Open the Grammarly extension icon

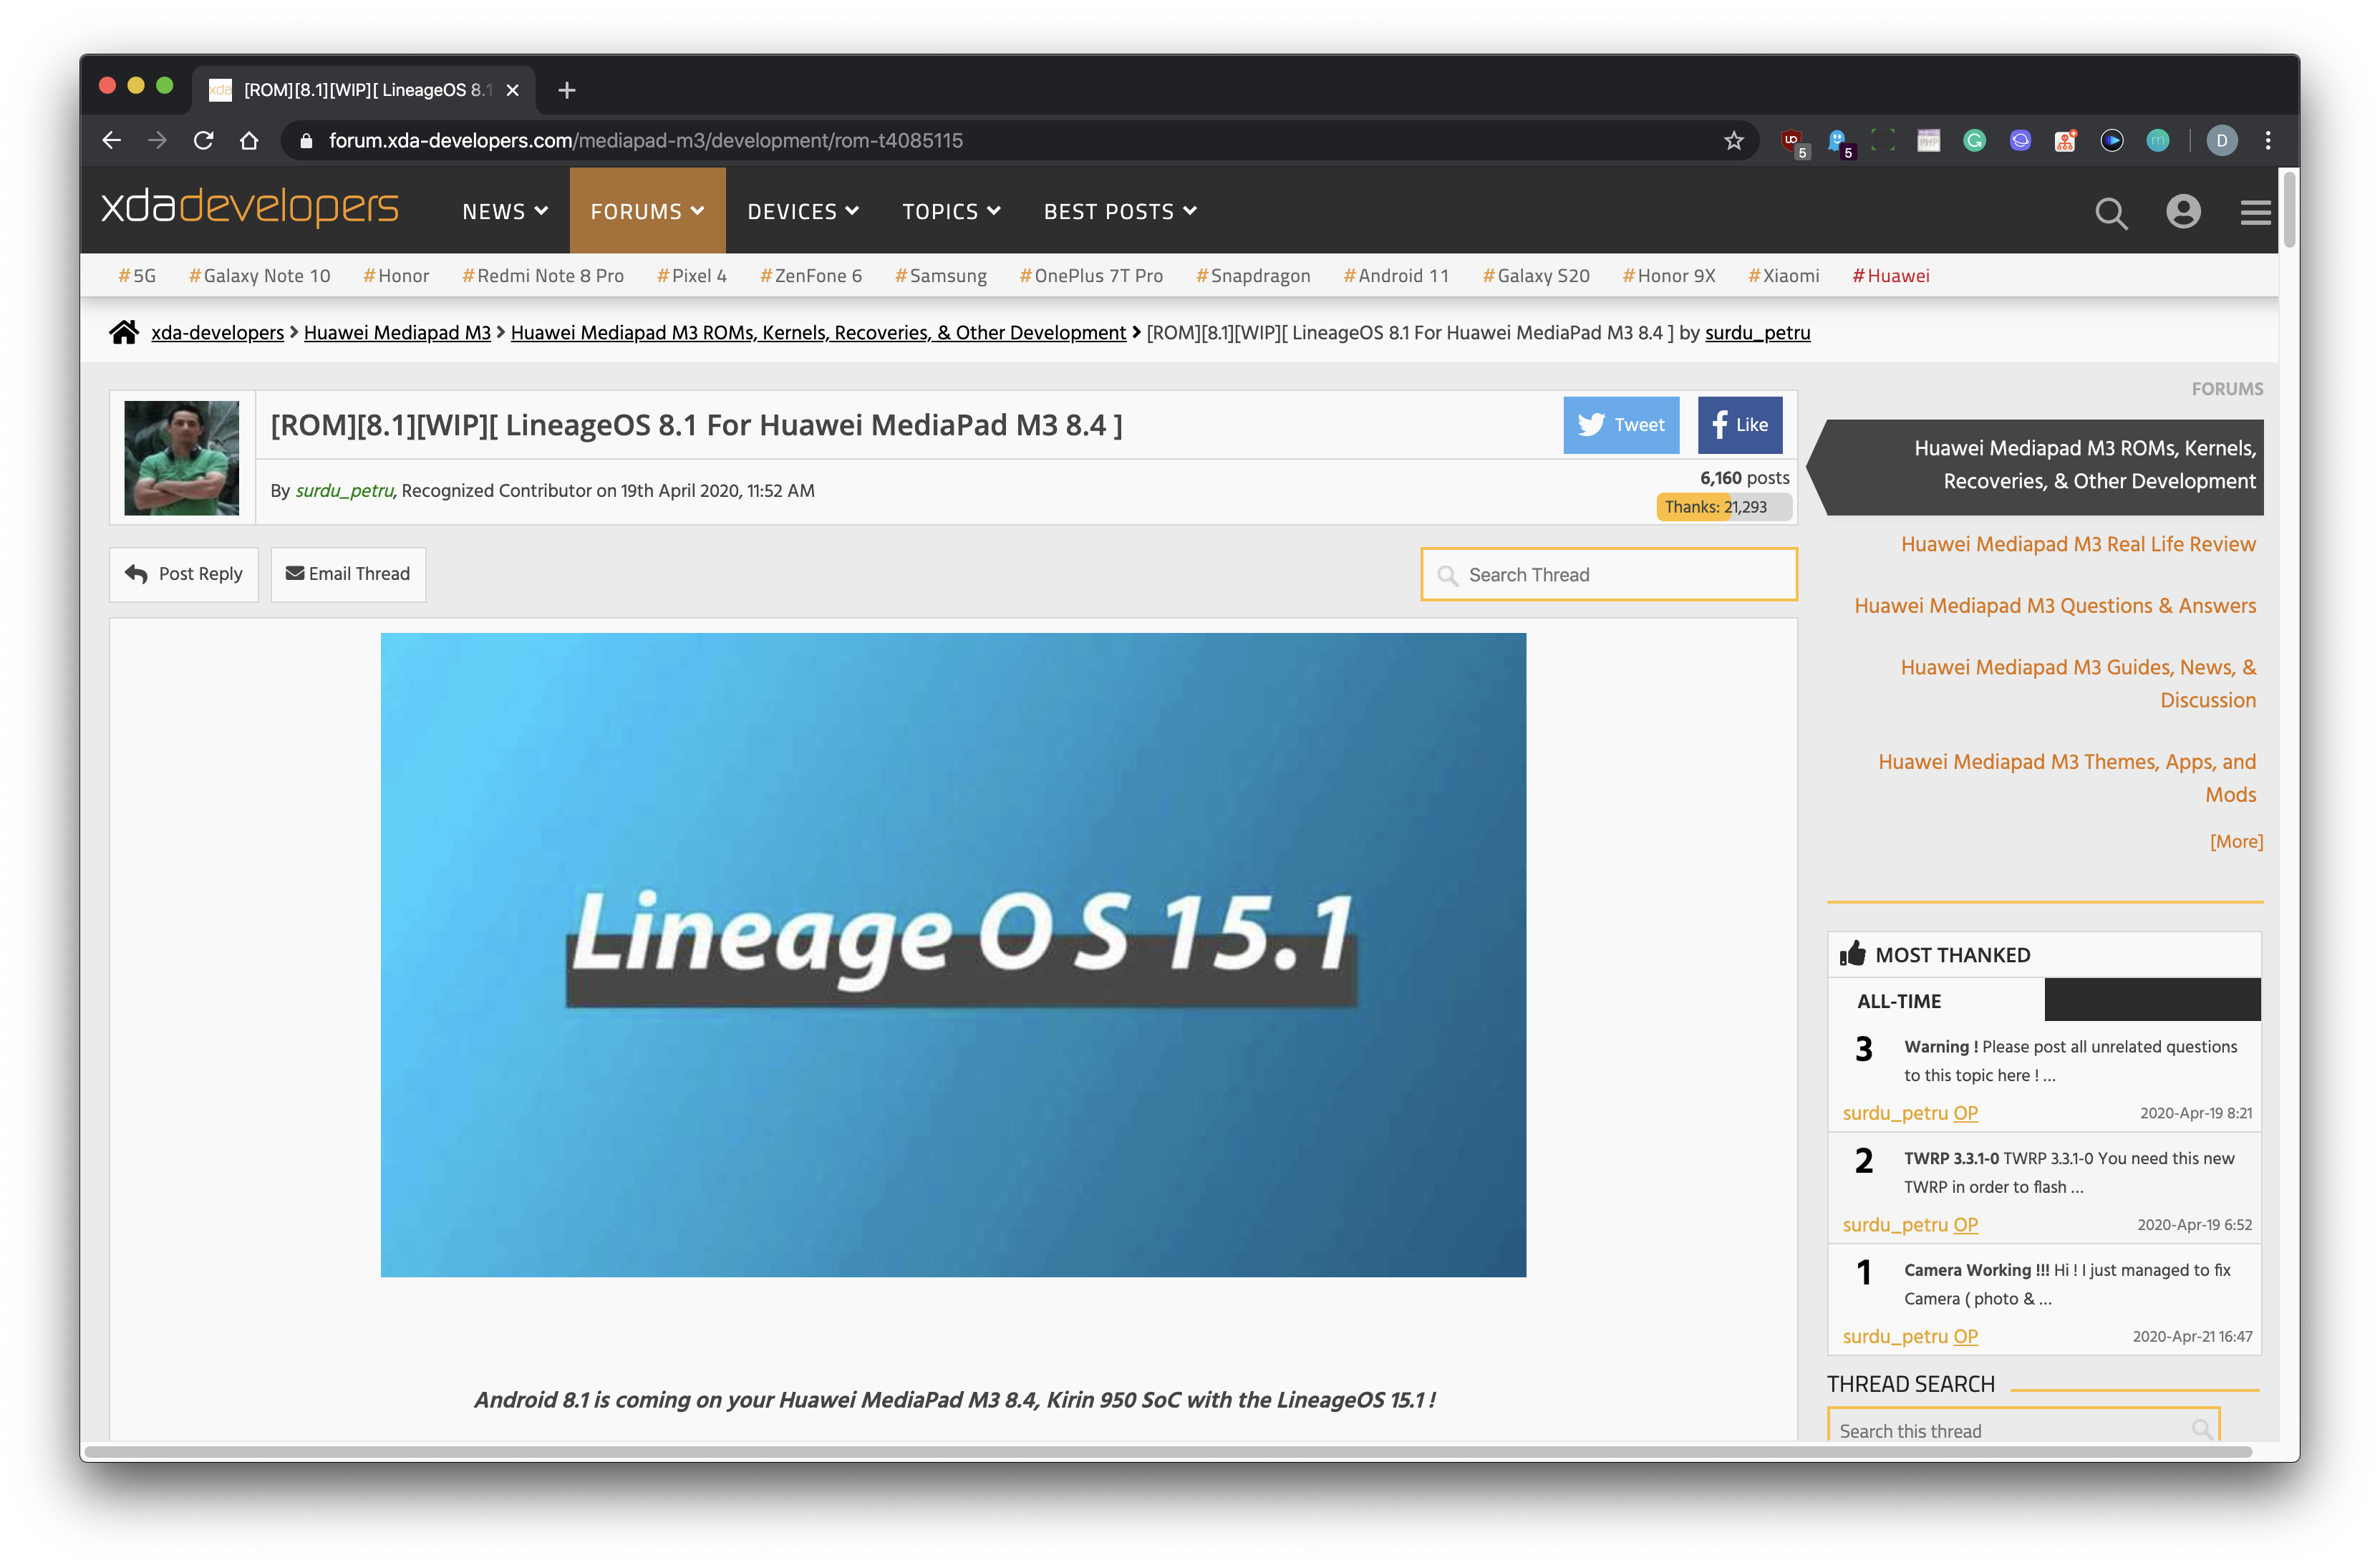1974,141
